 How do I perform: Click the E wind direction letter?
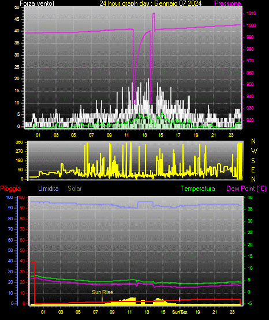pyautogui.click(x=253, y=170)
